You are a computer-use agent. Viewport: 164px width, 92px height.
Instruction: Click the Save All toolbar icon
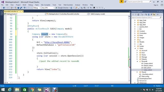click(x=21, y=8)
